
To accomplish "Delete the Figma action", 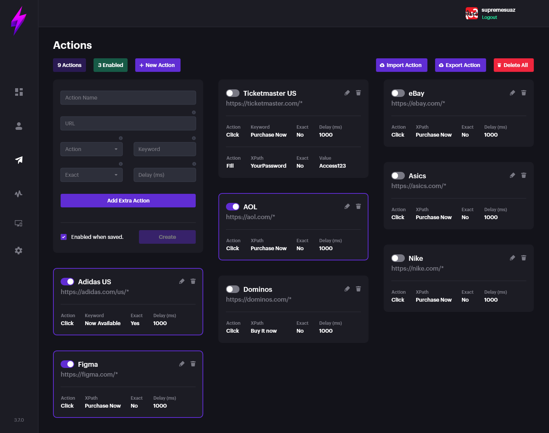I will 193,364.
